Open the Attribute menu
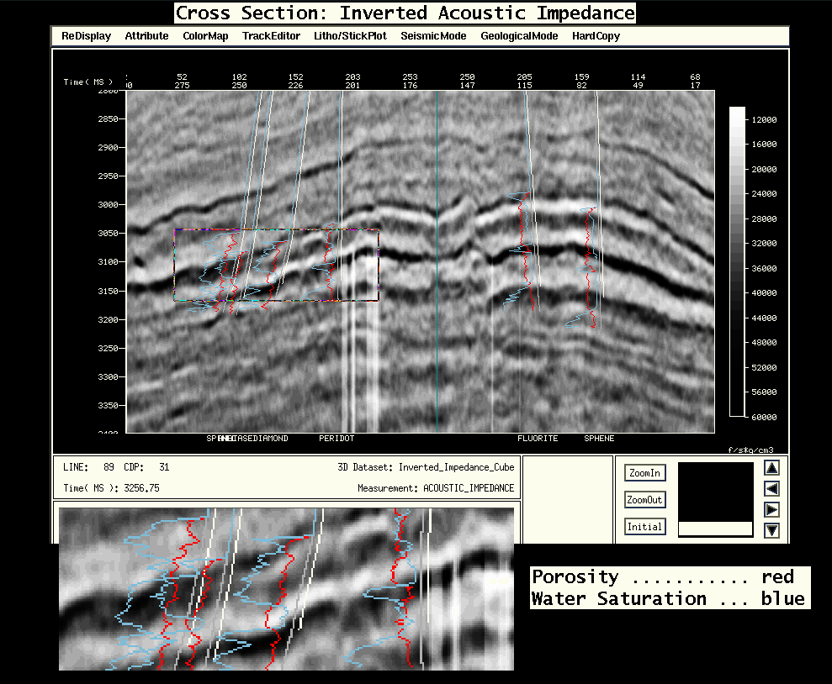Image resolution: width=832 pixels, height=684 pixels. coord(146,36)
